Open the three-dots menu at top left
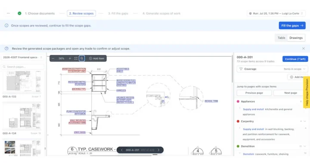 (x=8, y=13)
